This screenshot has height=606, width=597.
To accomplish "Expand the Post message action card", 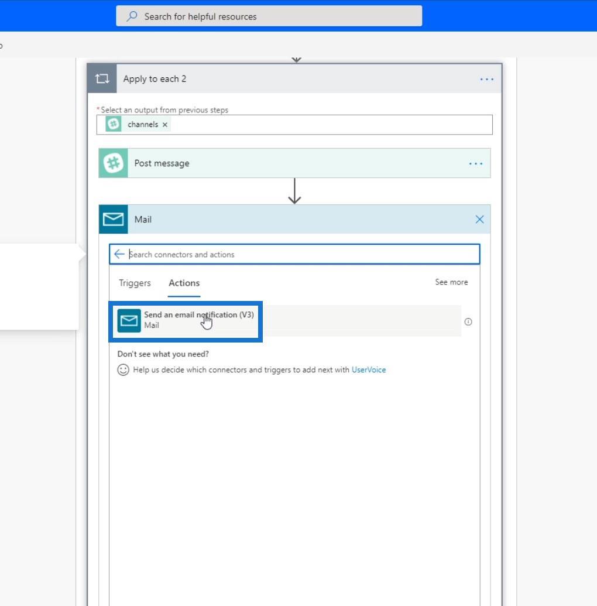I will coord(294,163).
